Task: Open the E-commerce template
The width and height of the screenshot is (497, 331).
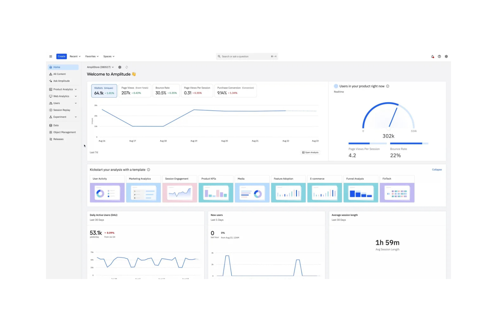Action: (325, 189)
